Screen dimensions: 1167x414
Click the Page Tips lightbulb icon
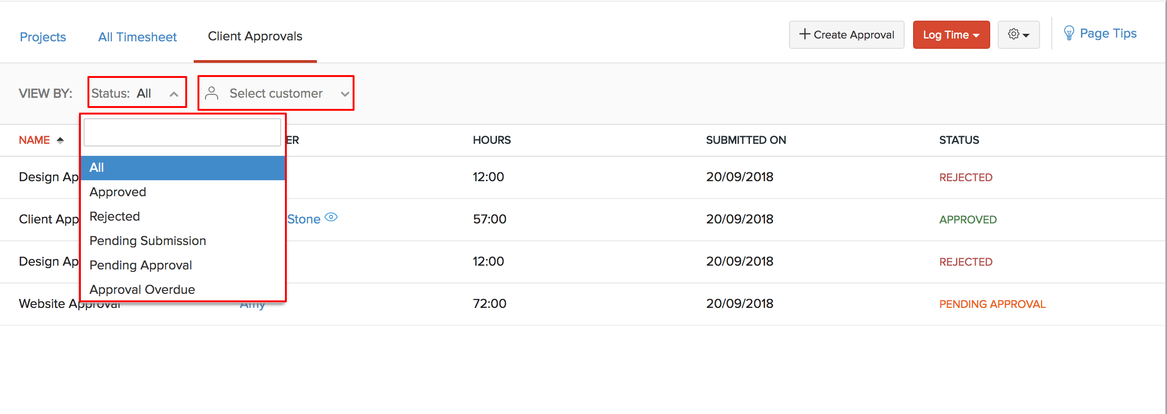tap(1069, 33)
